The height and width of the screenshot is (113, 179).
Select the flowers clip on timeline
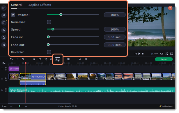click(14, 76)
